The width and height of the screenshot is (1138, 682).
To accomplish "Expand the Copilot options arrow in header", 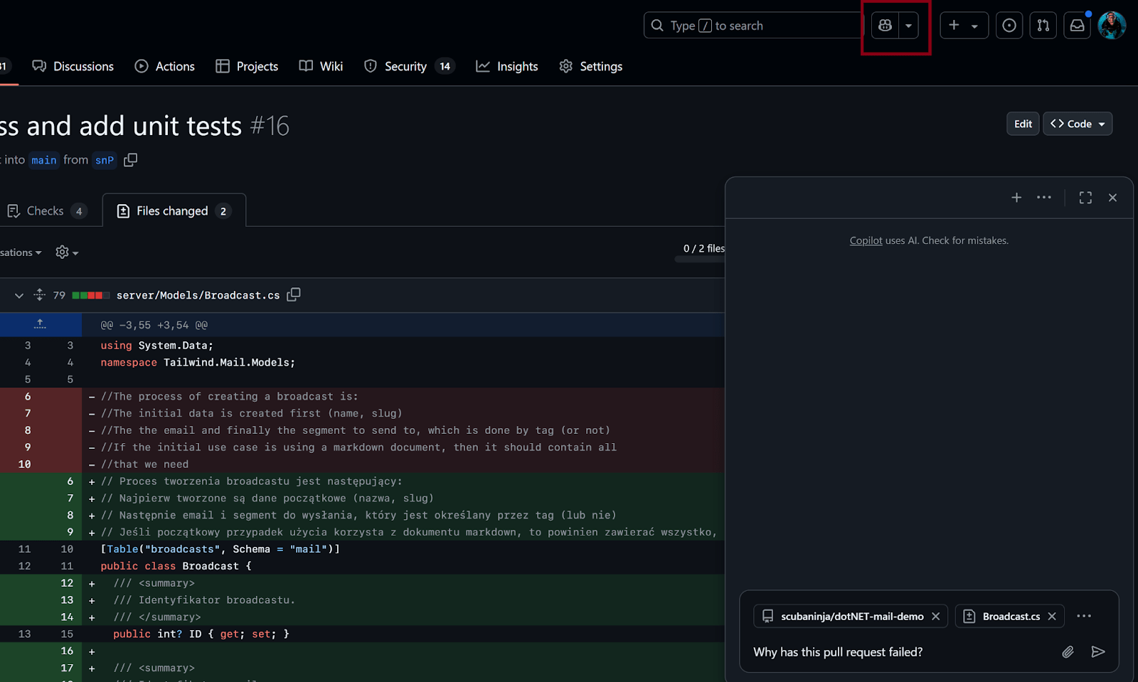I will (908, 25).
